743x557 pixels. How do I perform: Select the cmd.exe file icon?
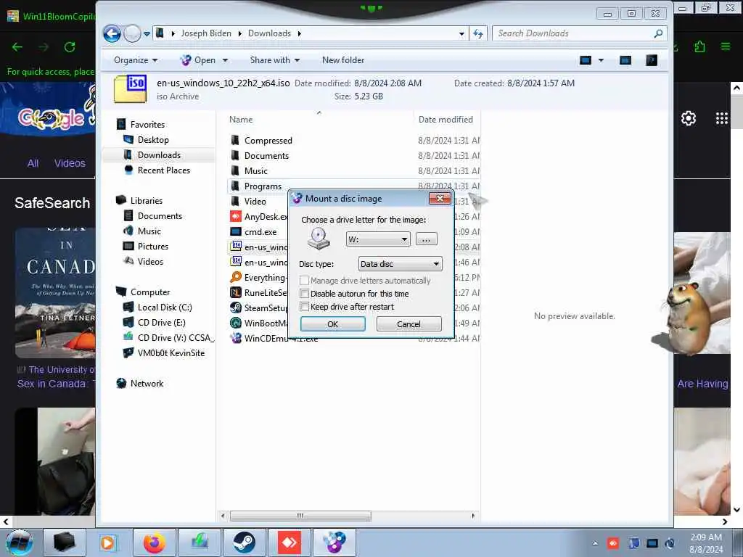pyautogui.click(x=236, y=231)
